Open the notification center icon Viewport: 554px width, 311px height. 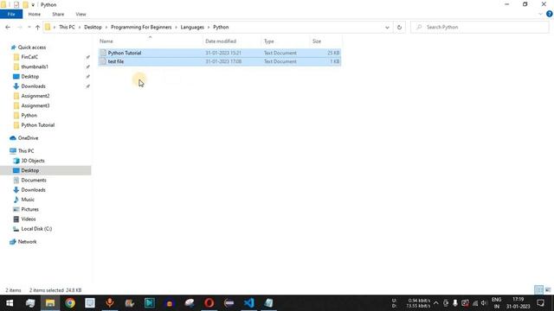540,303
